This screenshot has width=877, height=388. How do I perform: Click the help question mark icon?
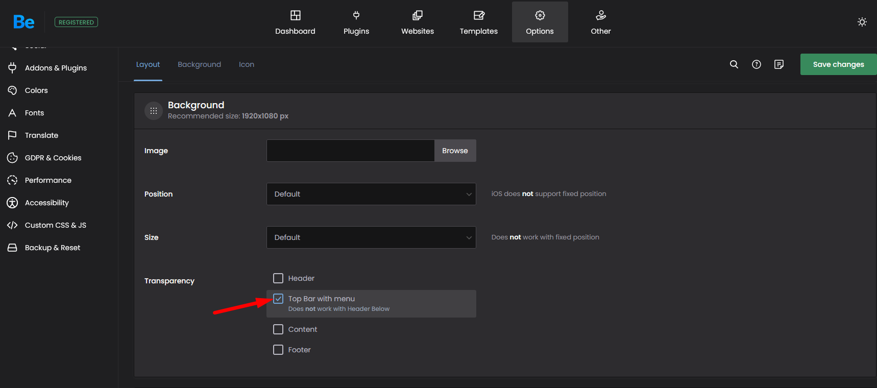(x=757, y=64)
